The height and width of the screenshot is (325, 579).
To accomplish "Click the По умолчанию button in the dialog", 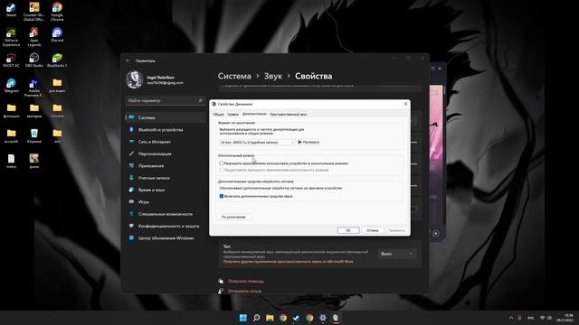I will [233, 217].
